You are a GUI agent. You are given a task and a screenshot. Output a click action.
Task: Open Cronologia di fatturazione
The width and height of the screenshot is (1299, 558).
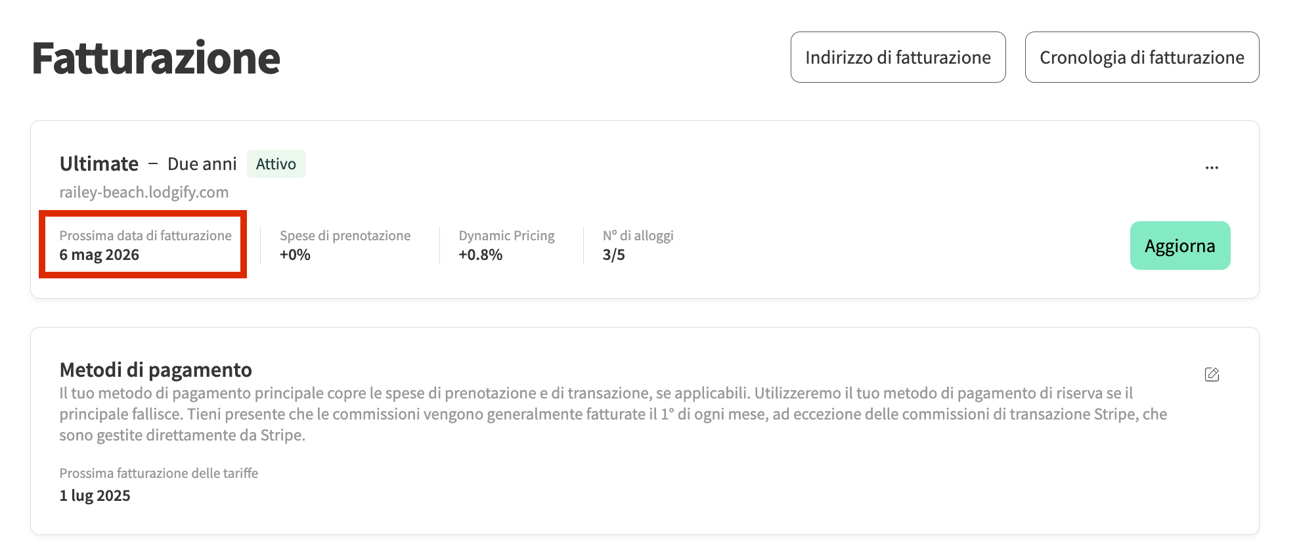point(1141,57)
